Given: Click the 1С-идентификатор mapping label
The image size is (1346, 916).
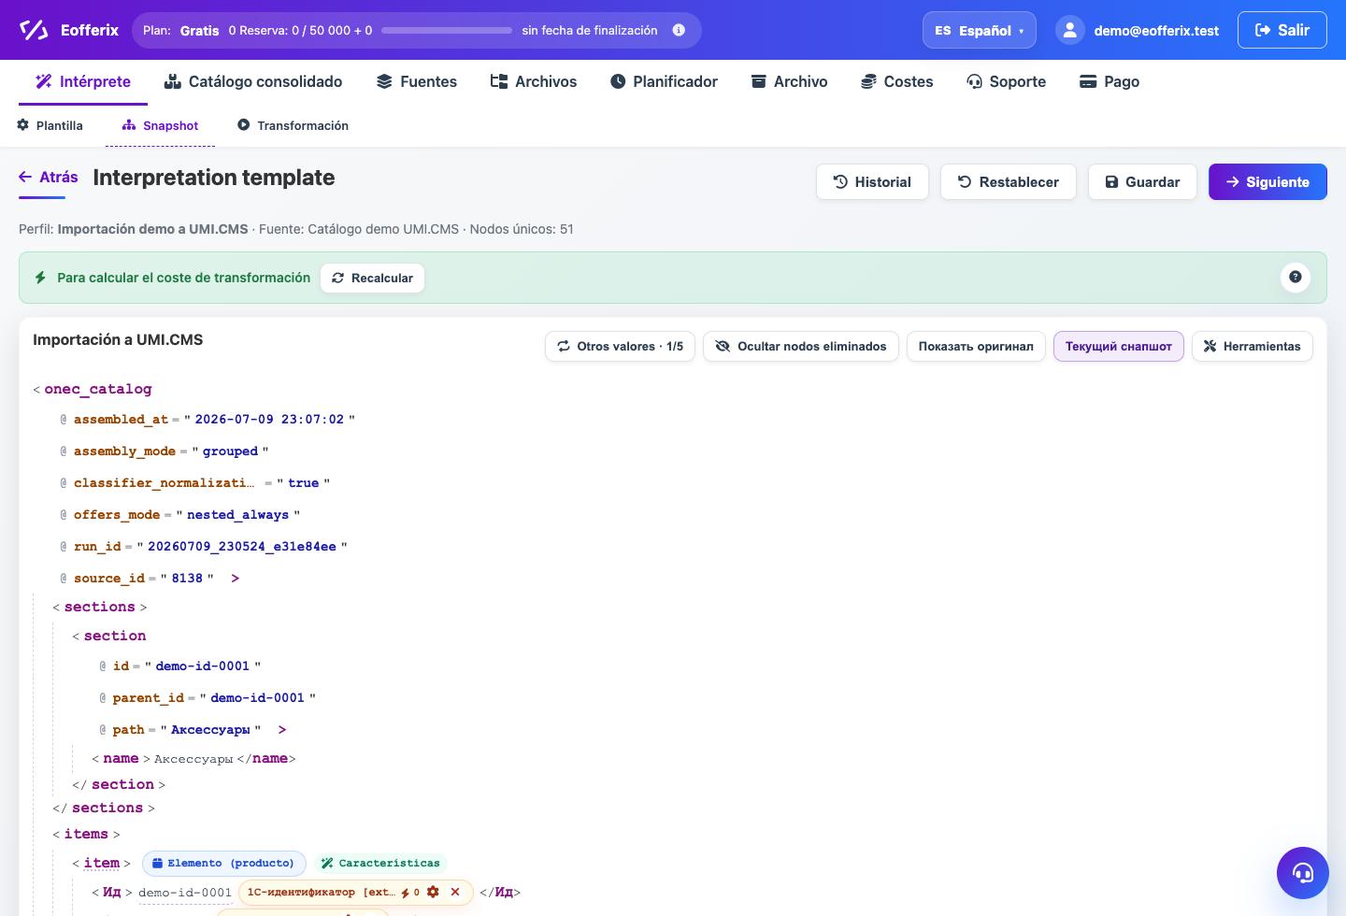Looking at the screenshot, I should 321,893.
